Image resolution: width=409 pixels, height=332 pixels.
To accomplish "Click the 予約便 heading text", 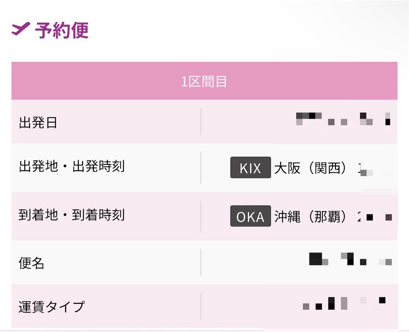I will 62,30.
